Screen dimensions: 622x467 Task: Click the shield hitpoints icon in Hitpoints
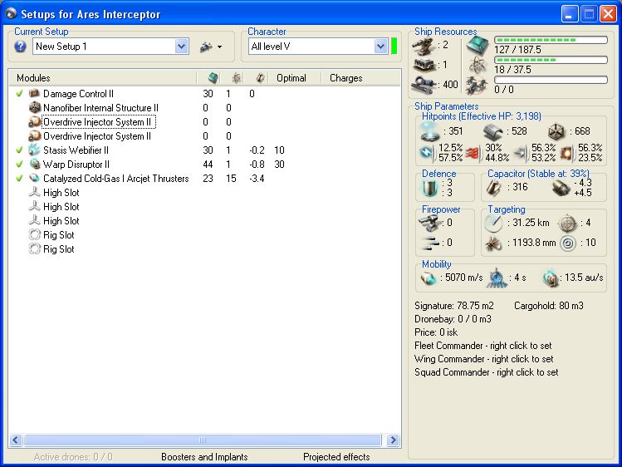[431, 131]
